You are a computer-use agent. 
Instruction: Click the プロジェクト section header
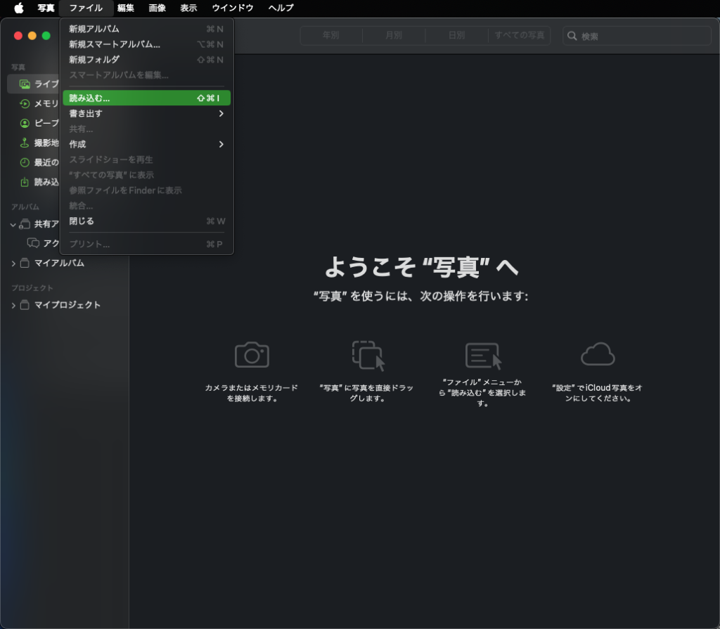[32, 288]
